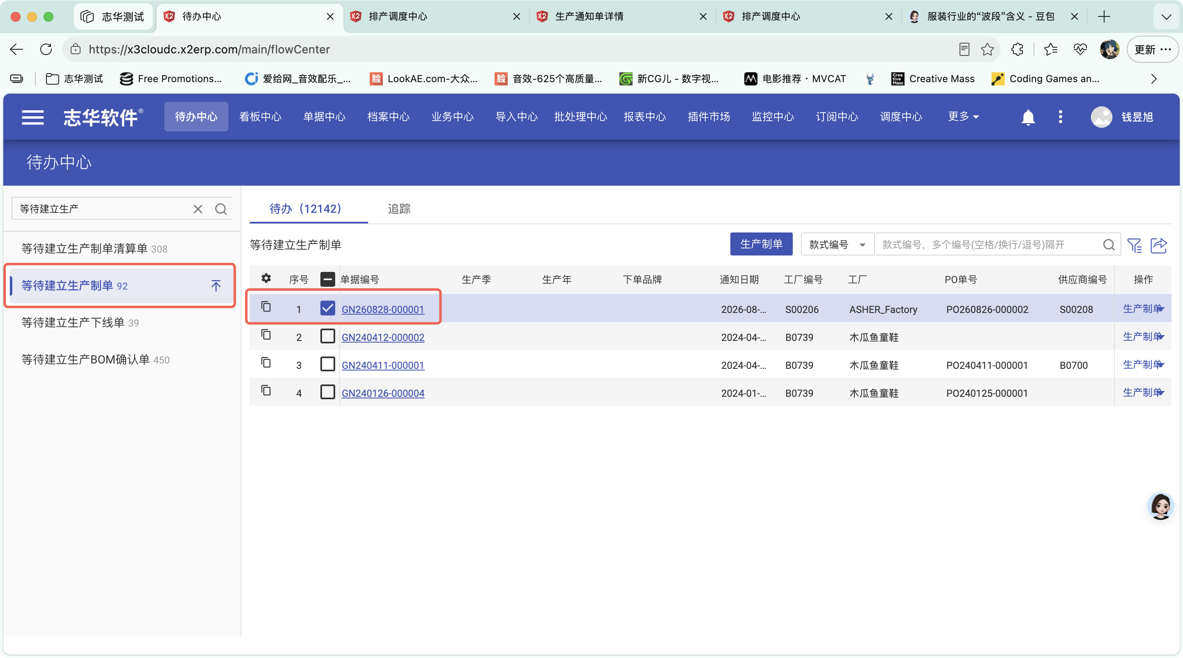
Task: Open 调度中心 in the top navigation
Action: [x=901, y=117]
